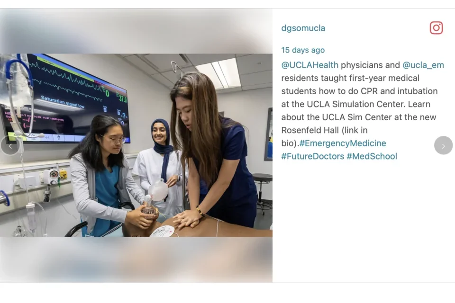Open the #MedSchool hashtag
Image resolution: width=455 pixels, height=303 pixels.
tap(372, 156)
